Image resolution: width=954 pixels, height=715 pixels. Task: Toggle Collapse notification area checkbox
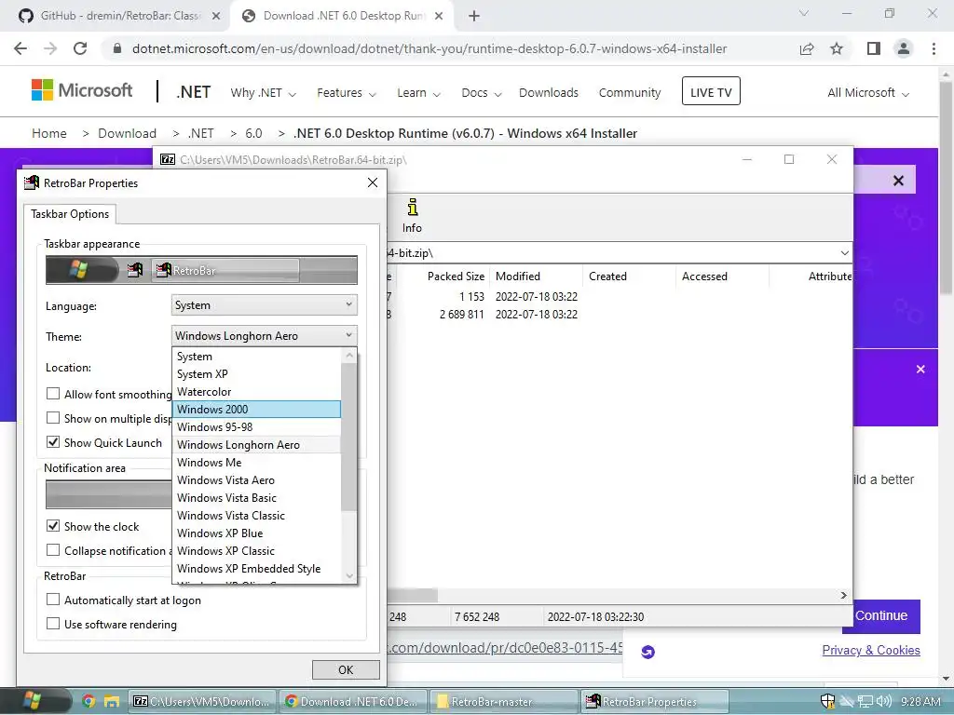(x=53, y=550)
